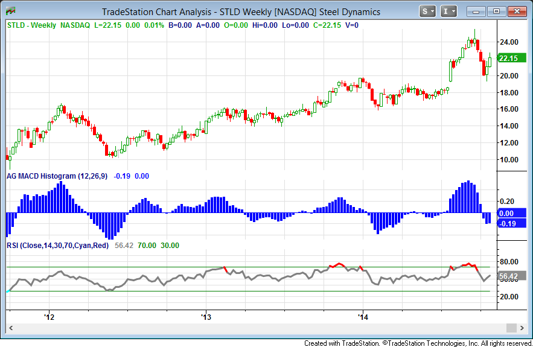Click the blue 0.00 MACD axis marker

tap(512, 214)
